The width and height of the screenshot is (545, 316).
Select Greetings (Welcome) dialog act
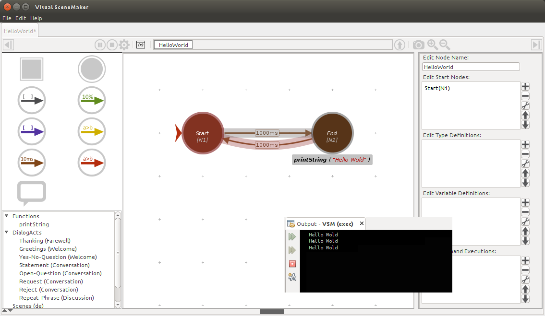pyautogui.click(x=48, y=249)
